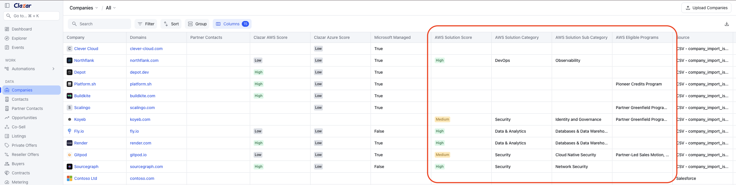Click the Reseller Offers sidebar icon
The width and height of the screenshot is (736, 185).
tap(7, 155)
